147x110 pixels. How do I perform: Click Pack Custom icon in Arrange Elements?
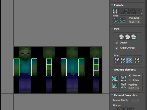coord(115,78)
